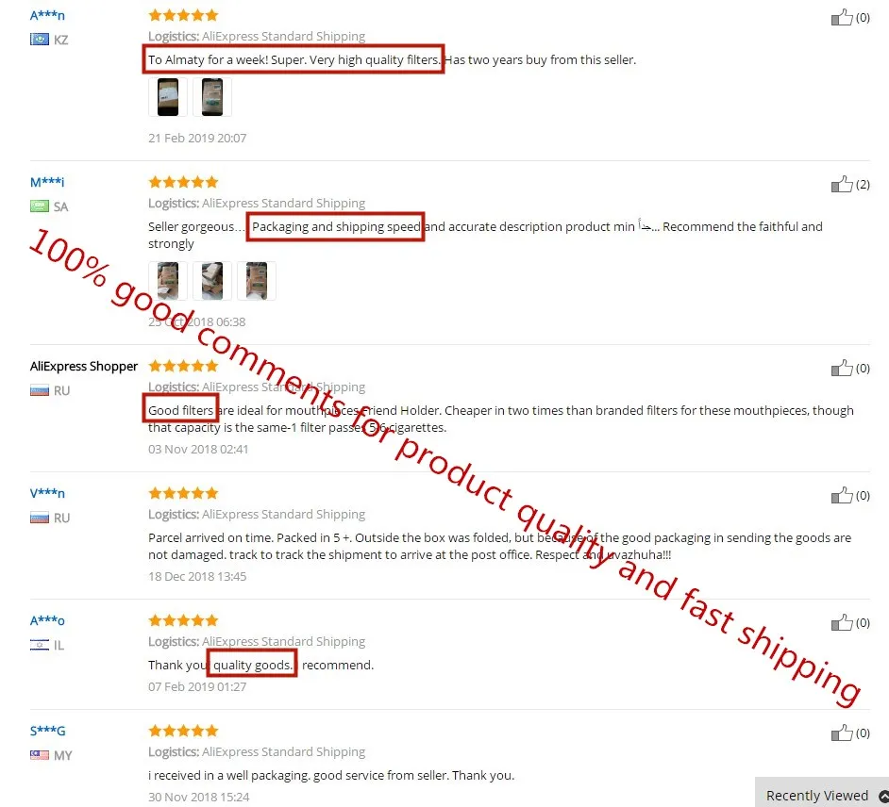
Task: Click the Kazakhstan flag icon
Action: coord(40,39)
